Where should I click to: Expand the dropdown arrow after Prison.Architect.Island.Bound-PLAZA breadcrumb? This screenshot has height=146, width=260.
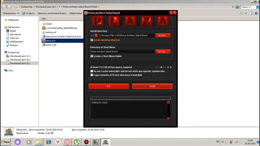click(99, 7)
